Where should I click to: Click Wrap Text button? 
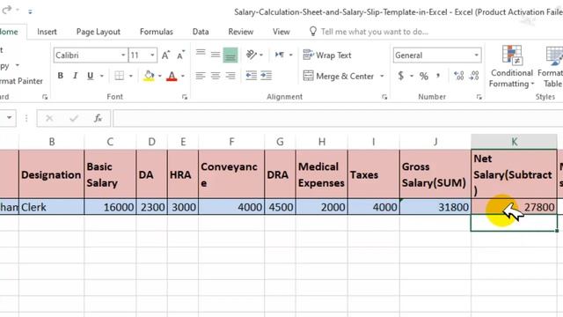327,55
